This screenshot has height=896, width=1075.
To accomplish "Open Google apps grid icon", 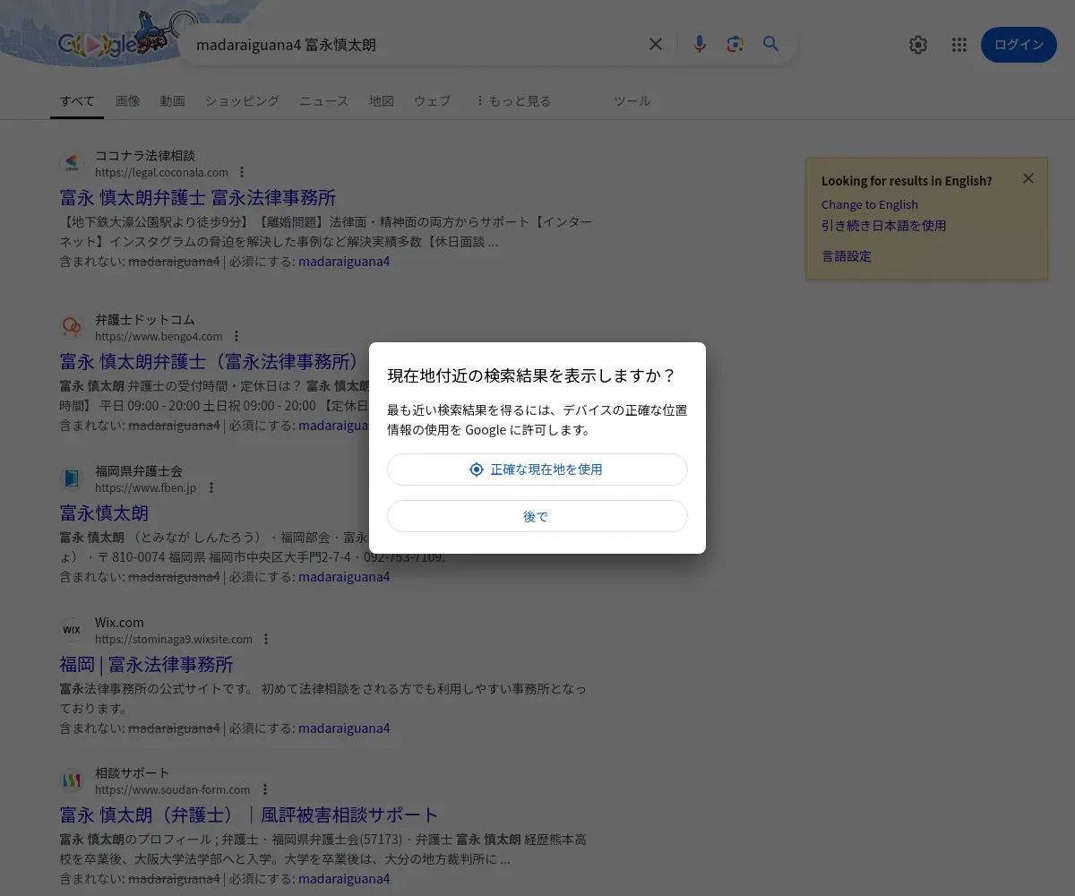I will tap(959, 45).
